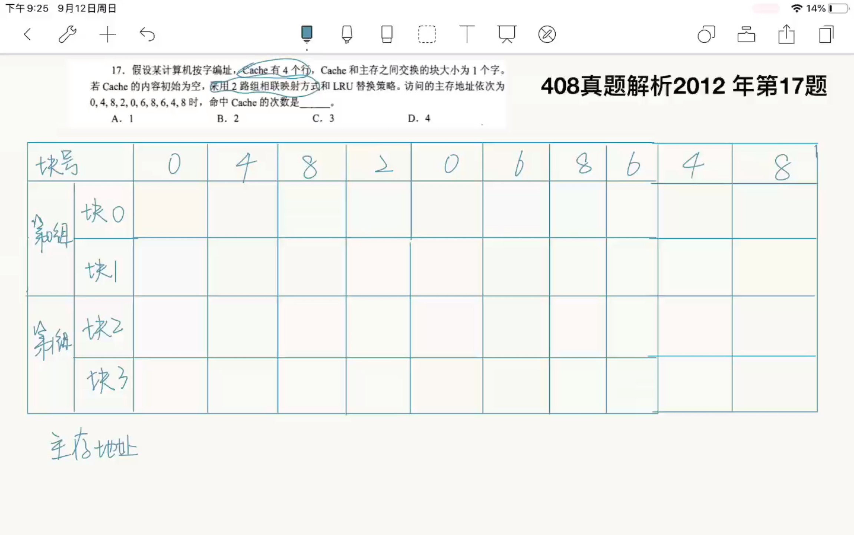Select answer option A. 1
The width and height of the screenshot is (854, 535).
[122, 119]
